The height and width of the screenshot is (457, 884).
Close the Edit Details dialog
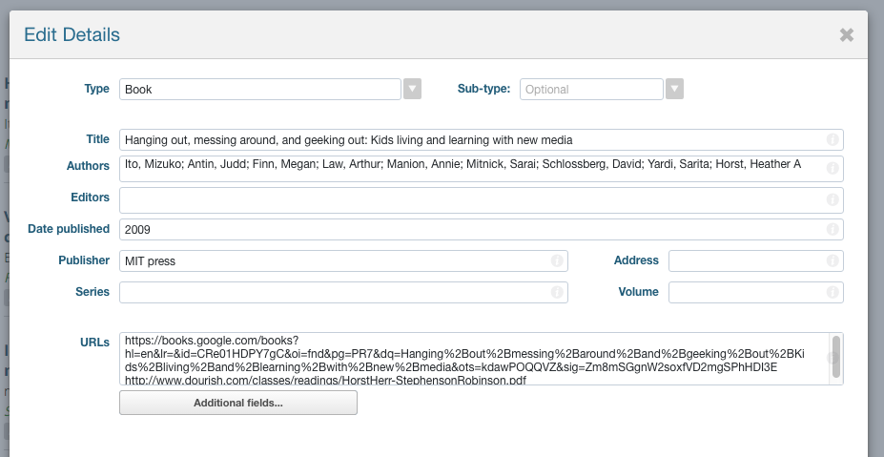846,35
